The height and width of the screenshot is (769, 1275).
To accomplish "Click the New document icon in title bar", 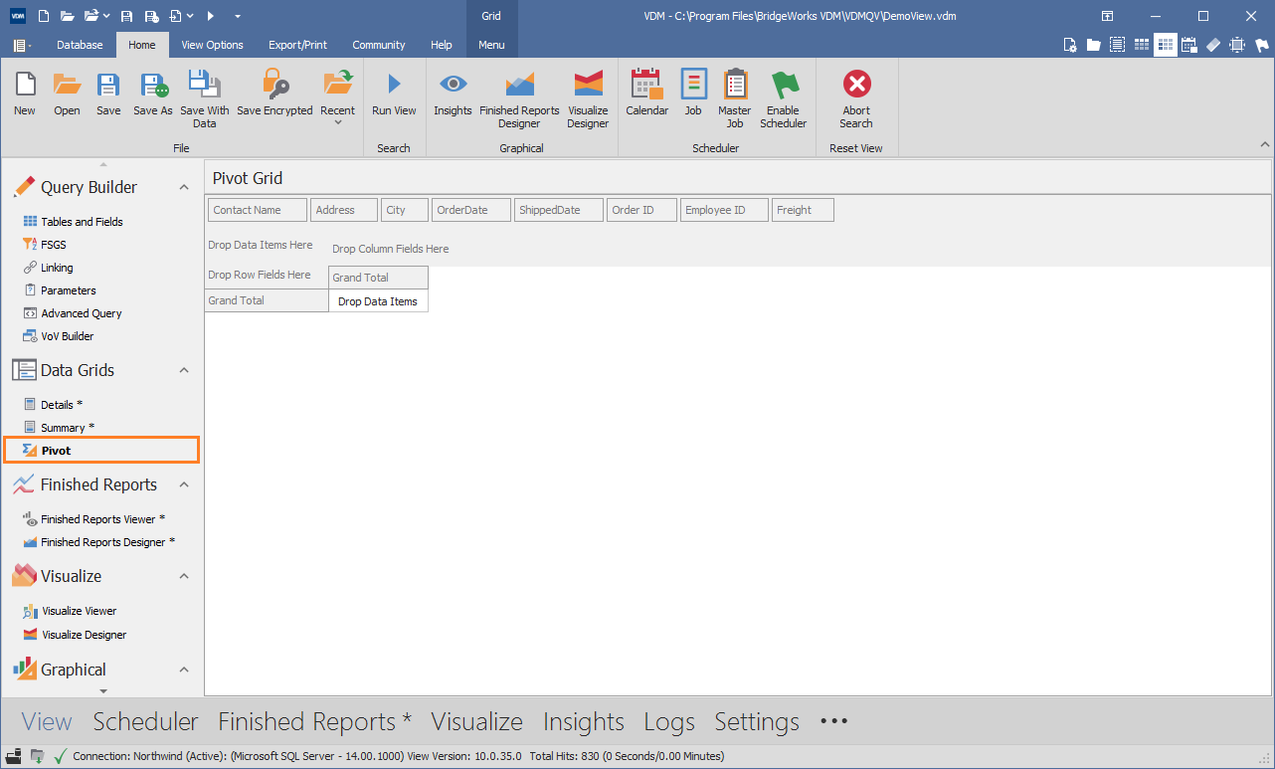I will [x=43, y=16].
